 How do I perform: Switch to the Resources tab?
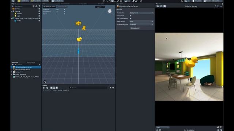15,62
